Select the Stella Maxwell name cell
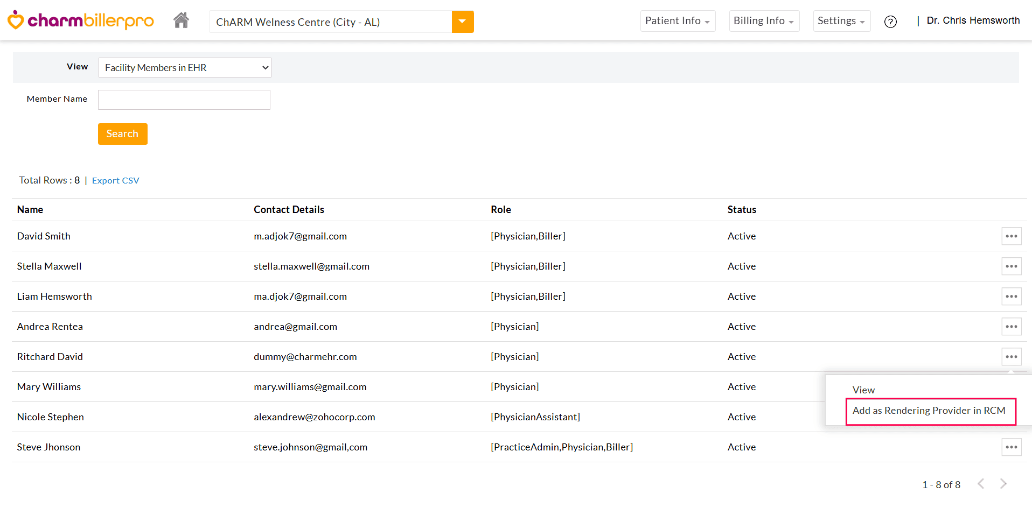Screen dimensions: 1032x529 pyautogui.click(x=49, y=266)
